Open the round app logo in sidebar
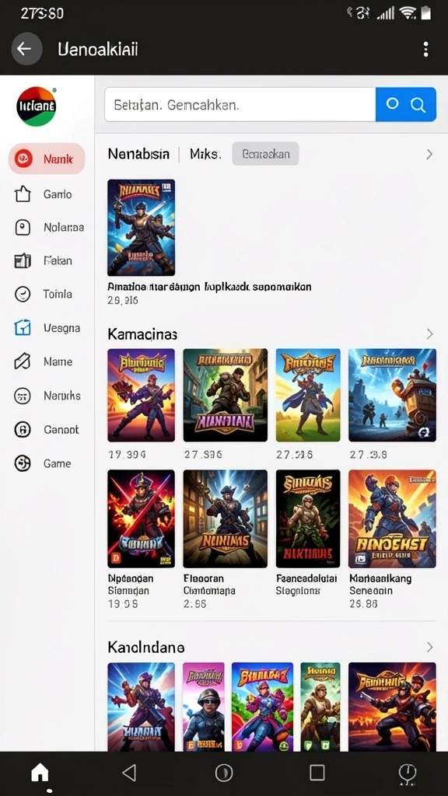This screenshot has height=796, width=448. click(x=37, y=106)
